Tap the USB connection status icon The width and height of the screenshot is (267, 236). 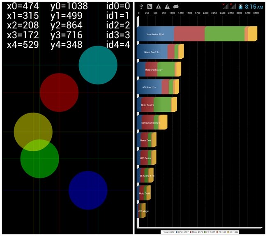tap(141, 7)
